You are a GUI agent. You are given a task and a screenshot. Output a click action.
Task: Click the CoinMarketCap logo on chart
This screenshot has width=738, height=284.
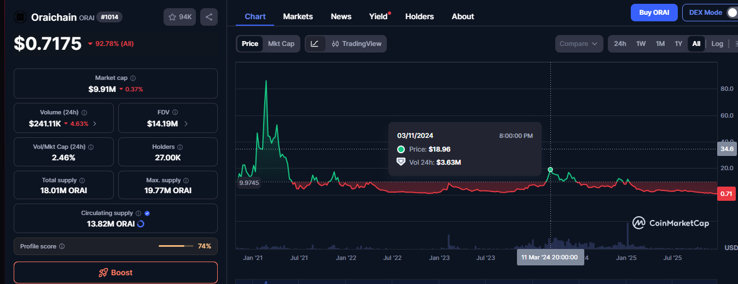(671, 223)
